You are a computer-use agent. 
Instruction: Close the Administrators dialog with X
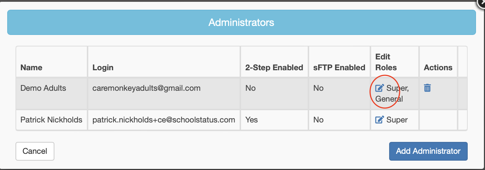481,3
